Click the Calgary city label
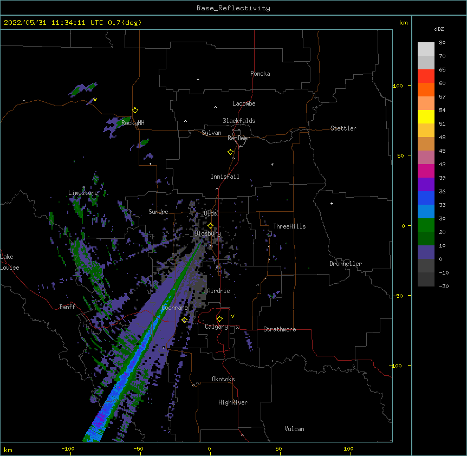467x456 pixels. [216, 327]
